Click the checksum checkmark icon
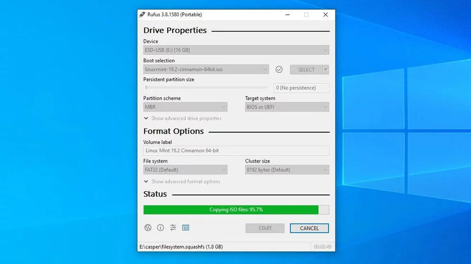This screenshot has width=471, height=264. click(279, 69)
